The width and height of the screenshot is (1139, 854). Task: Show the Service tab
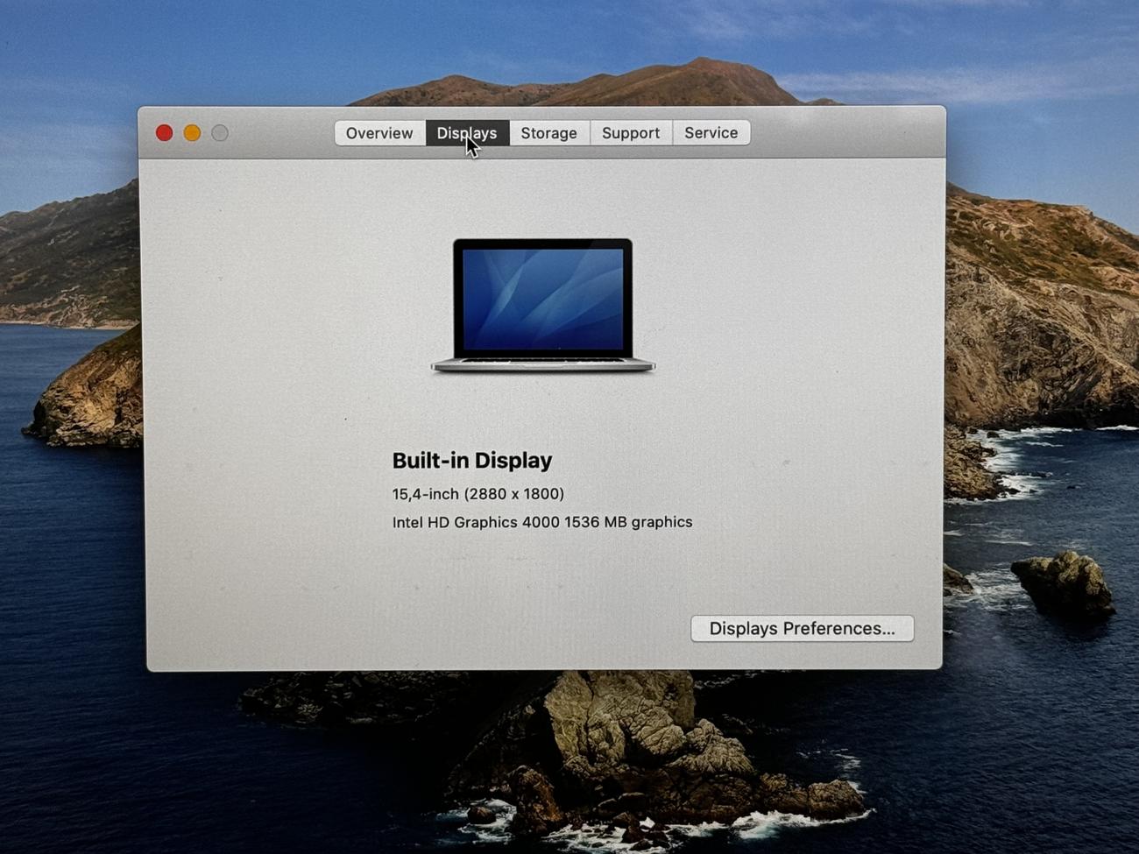point(711,133)
